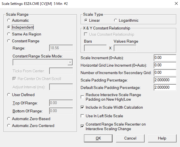180x147 pixels.
Task: Open the Constant Range Scale Mode dropdown
Action: [70, 63]
